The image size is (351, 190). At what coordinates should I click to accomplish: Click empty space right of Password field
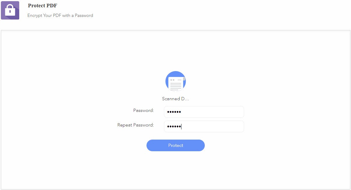(291, 112)
